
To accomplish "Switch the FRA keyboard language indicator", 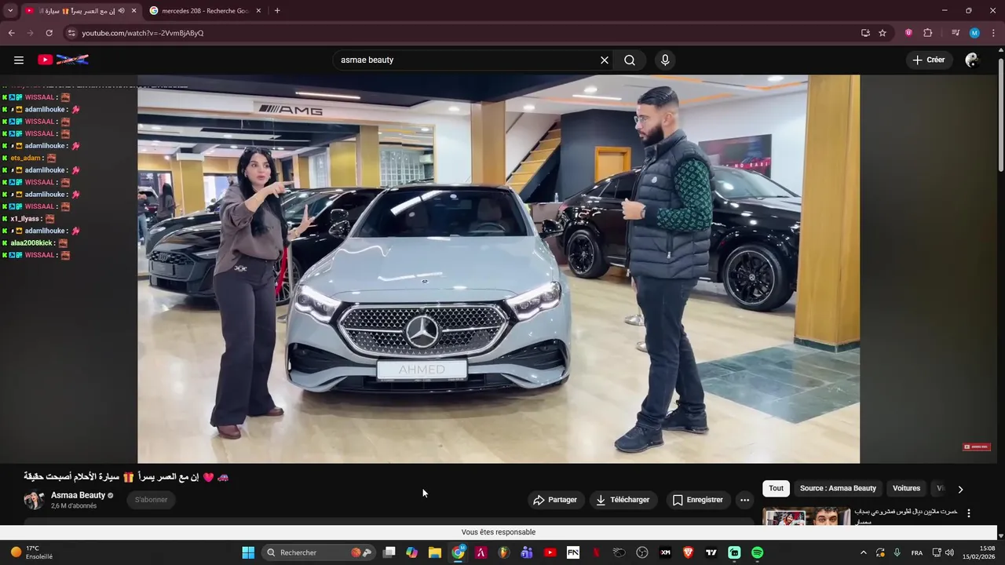I will [x=916, y=552].
